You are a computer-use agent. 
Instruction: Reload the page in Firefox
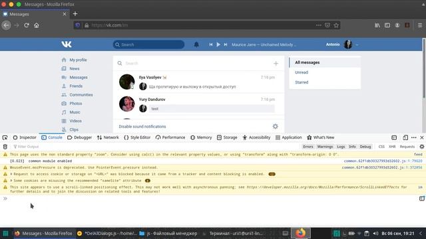[x=27, y=25]
